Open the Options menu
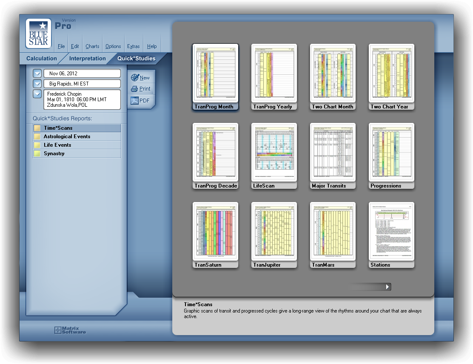Image resolution: width=473 pixels, height=364 pixels. pos(113,46)
